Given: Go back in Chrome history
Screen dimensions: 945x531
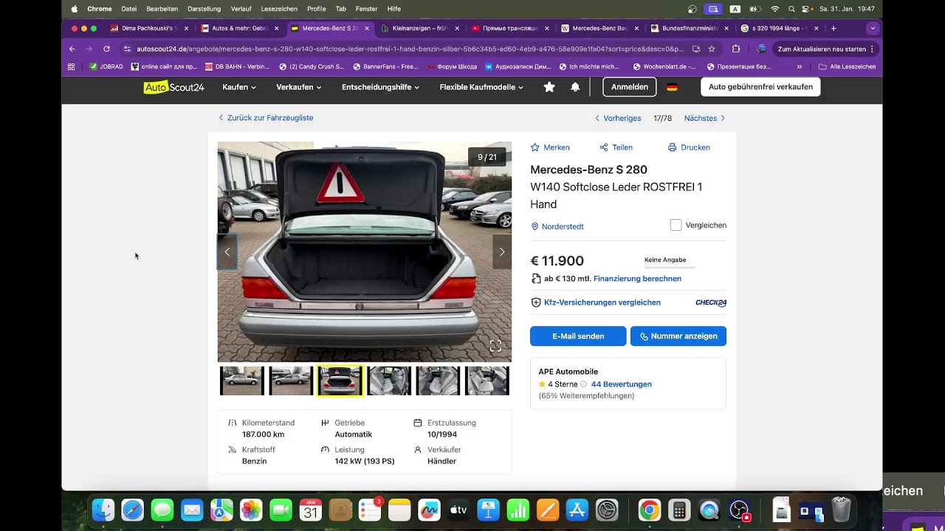Looking at the screenshot, I should pyautogui.click(x=72, y=49).
